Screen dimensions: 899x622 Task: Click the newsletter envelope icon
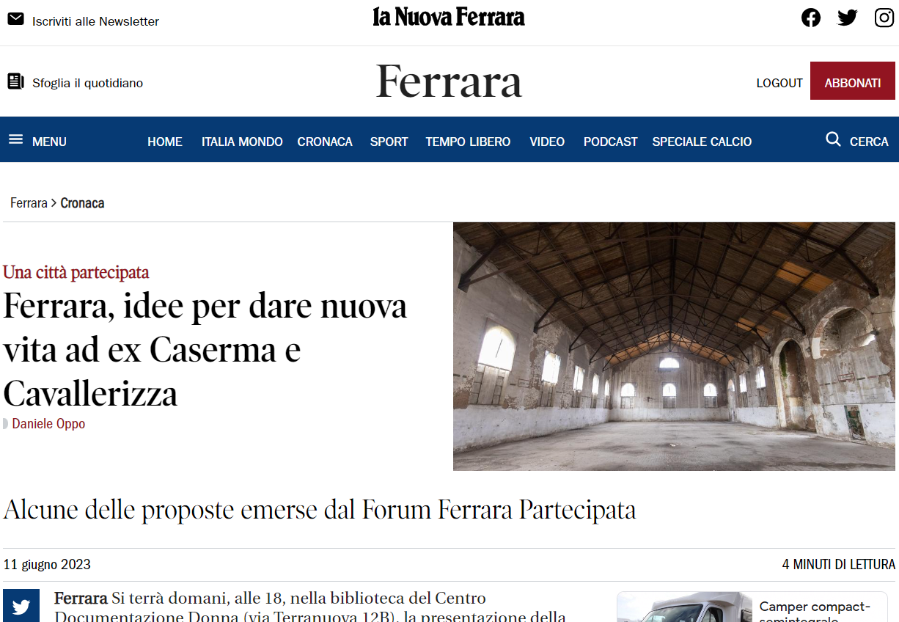[15, 20]
